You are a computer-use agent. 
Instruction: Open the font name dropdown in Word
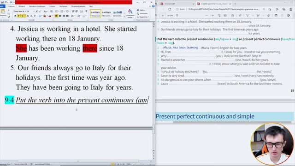click(25, 12)
